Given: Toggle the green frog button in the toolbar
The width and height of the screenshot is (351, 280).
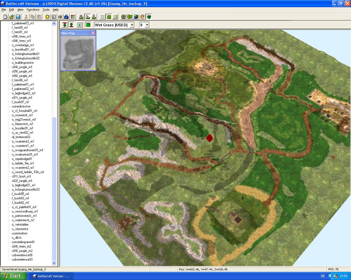Looking at the screenshot, I should pyautogui.click(x=149, y=17).
